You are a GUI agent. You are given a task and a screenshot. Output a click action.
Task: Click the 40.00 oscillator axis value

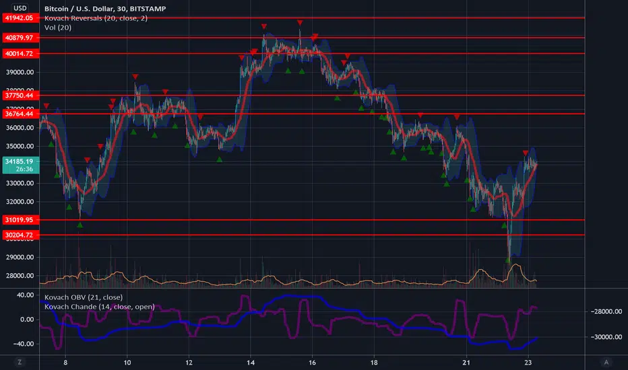[x=25, y=295]
